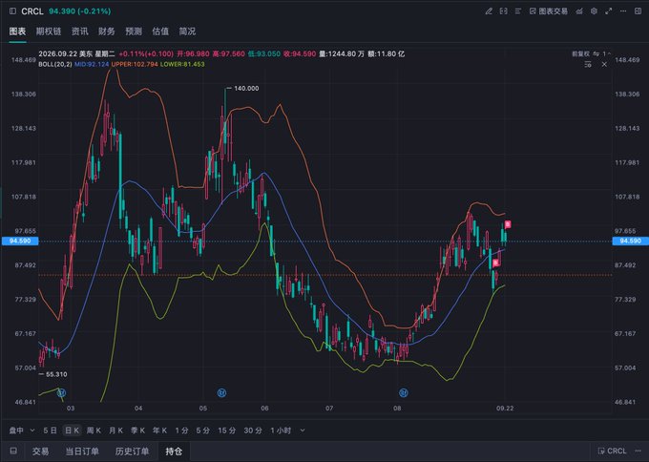
Task: Select 5分 timeframe
Action: click(202, 430)
